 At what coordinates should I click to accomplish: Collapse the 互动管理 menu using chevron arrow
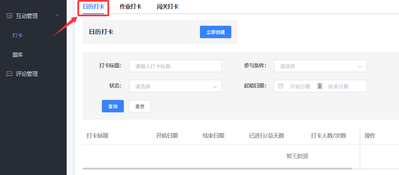(x=57, y=16)
